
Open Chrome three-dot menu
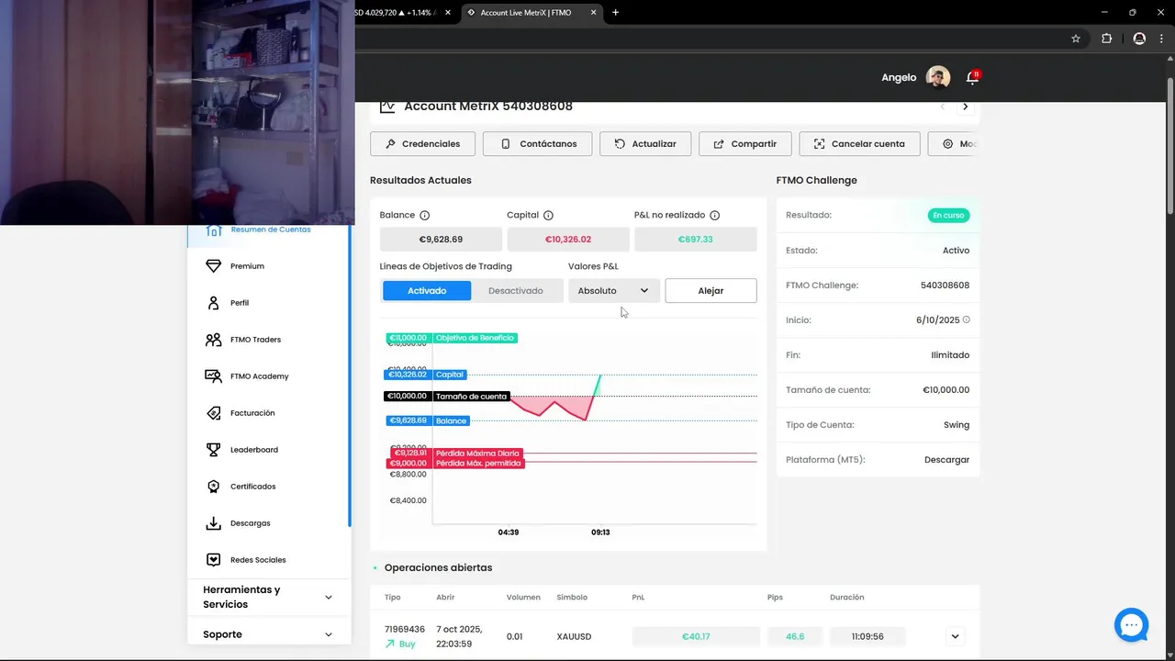click(x=1161, y=39)
